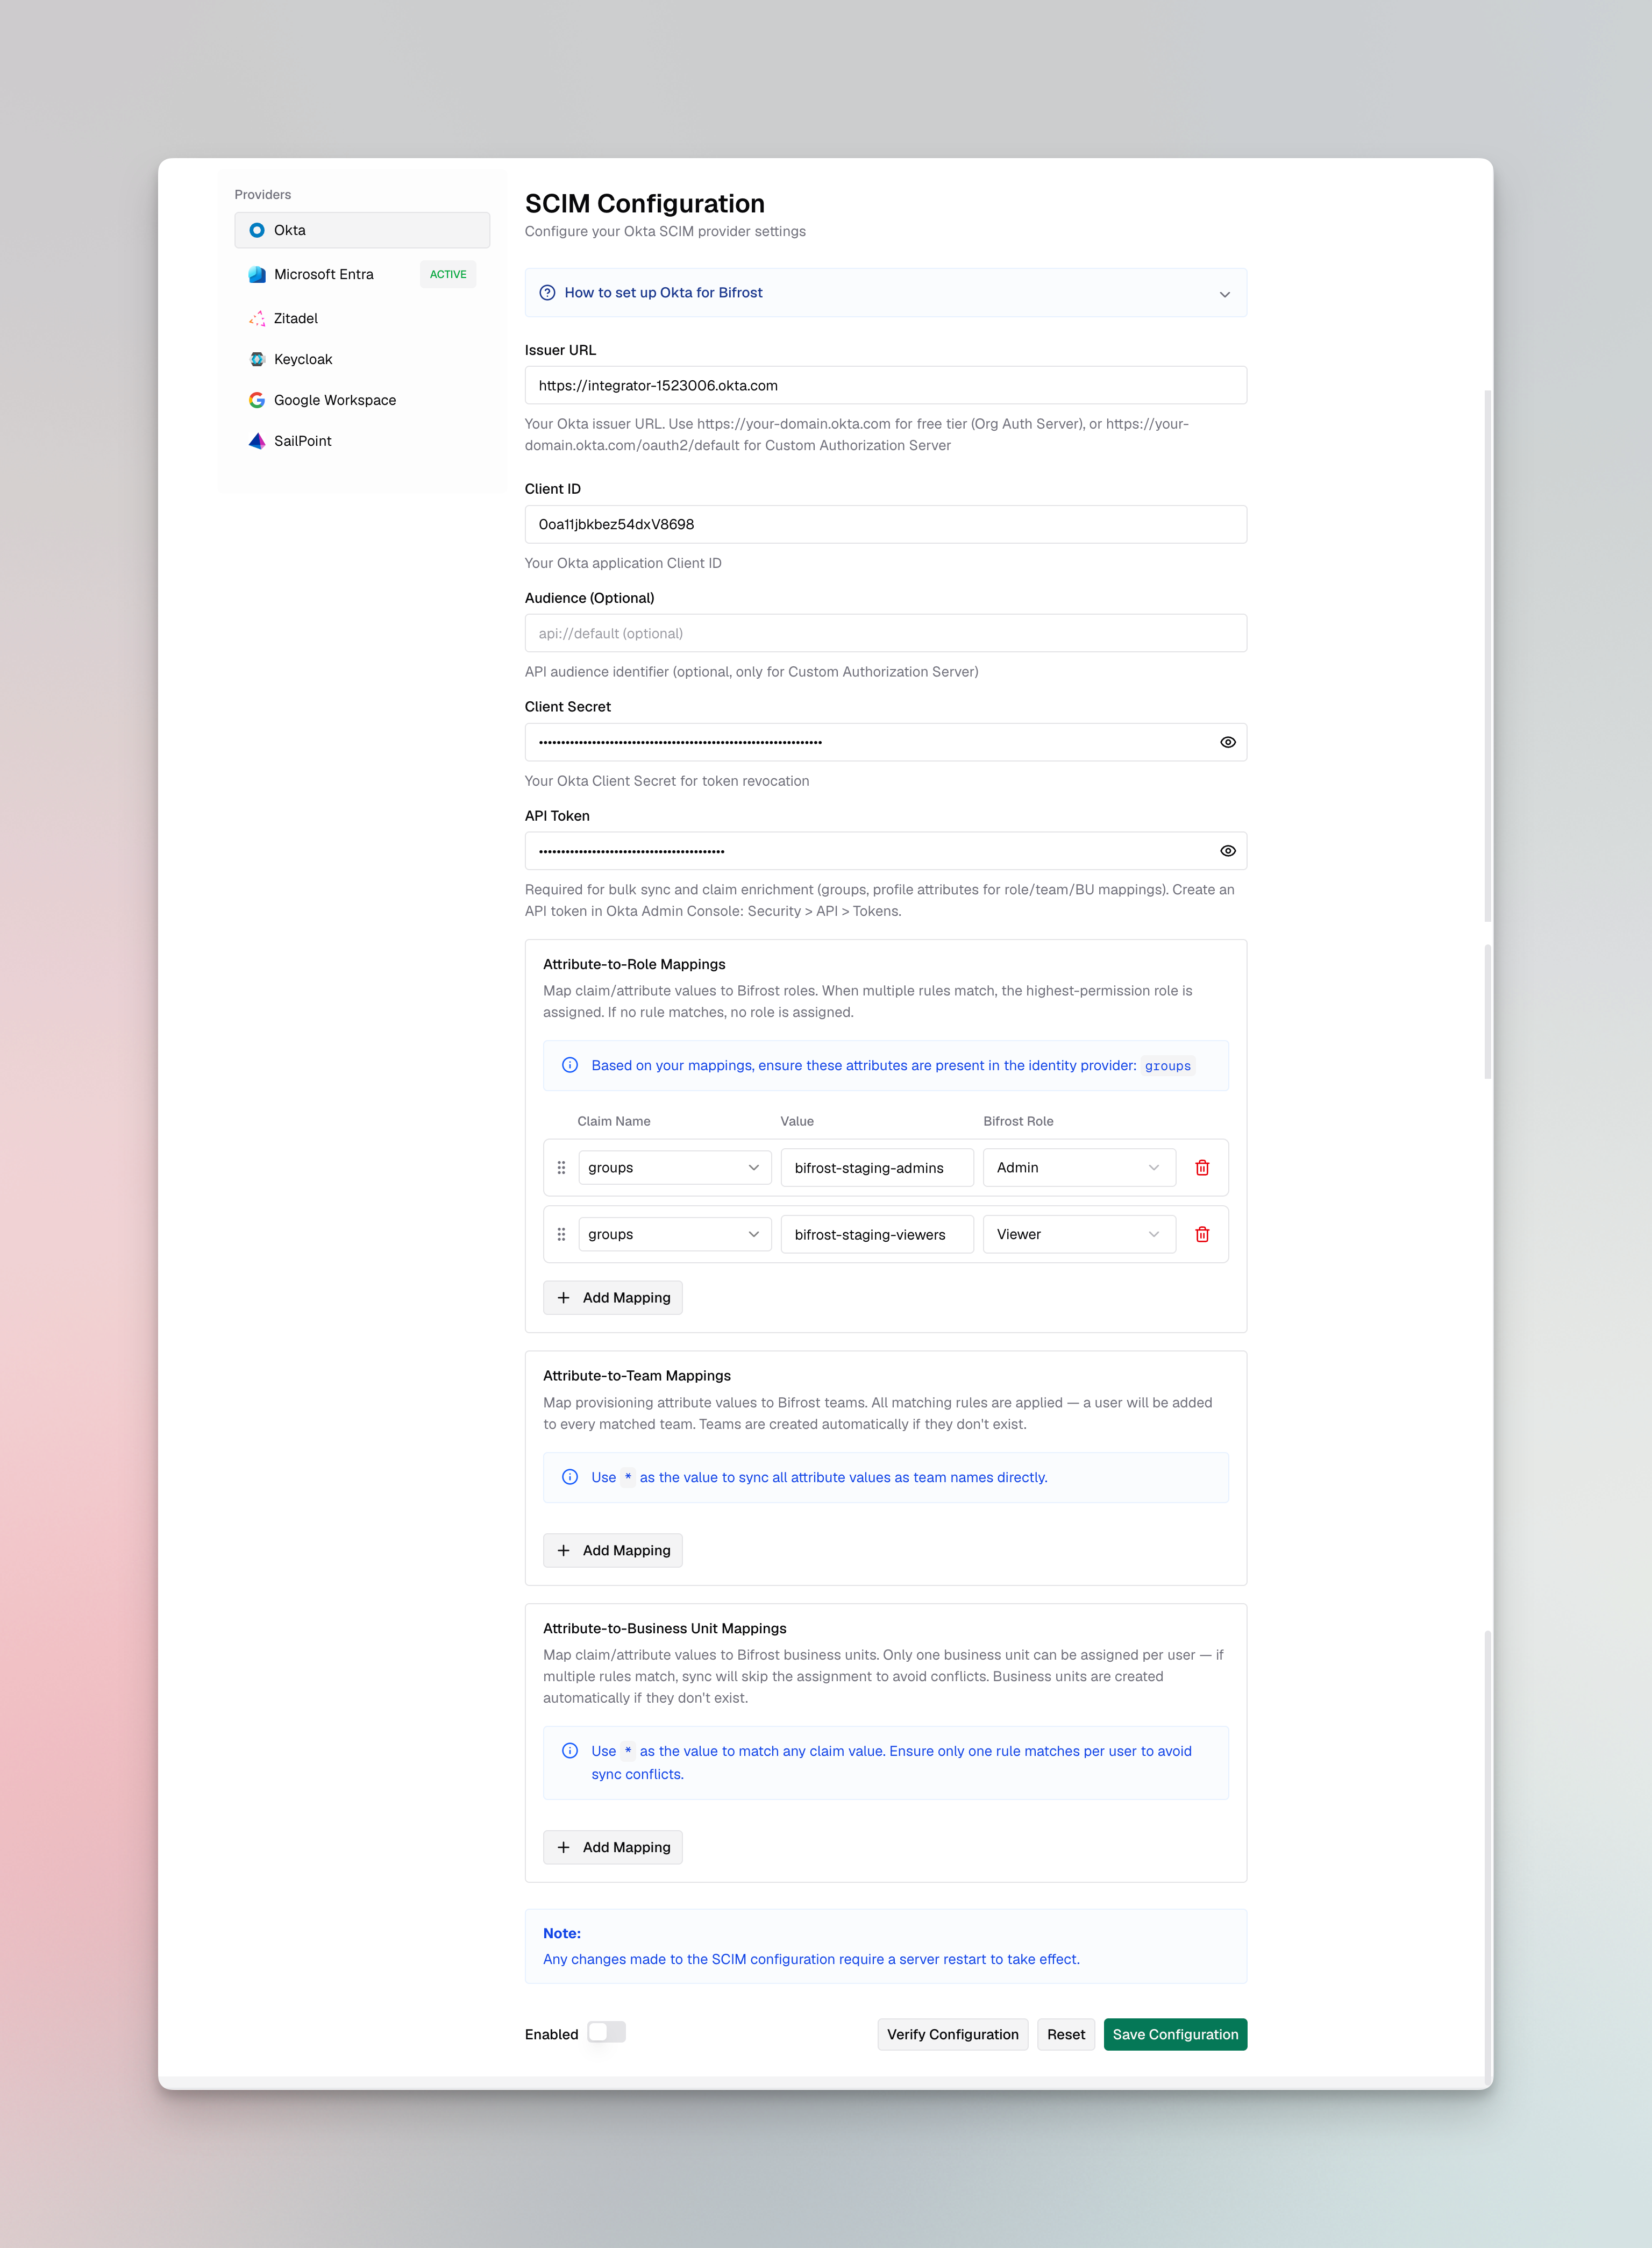This screenshot has height=2248, width=1652.
Task: Open the Bifrost Role dropdown showing Admin
Action: [1079, 1167]
